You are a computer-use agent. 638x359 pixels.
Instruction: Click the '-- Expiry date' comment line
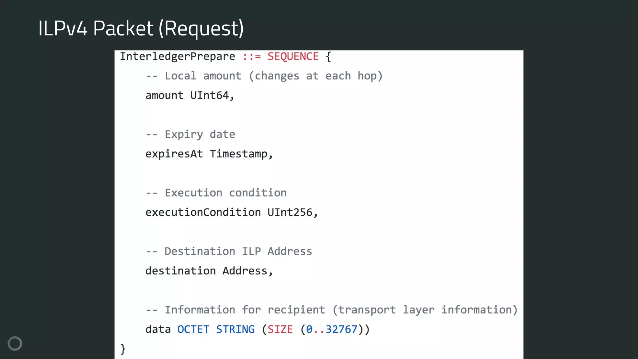click(190, 134)
